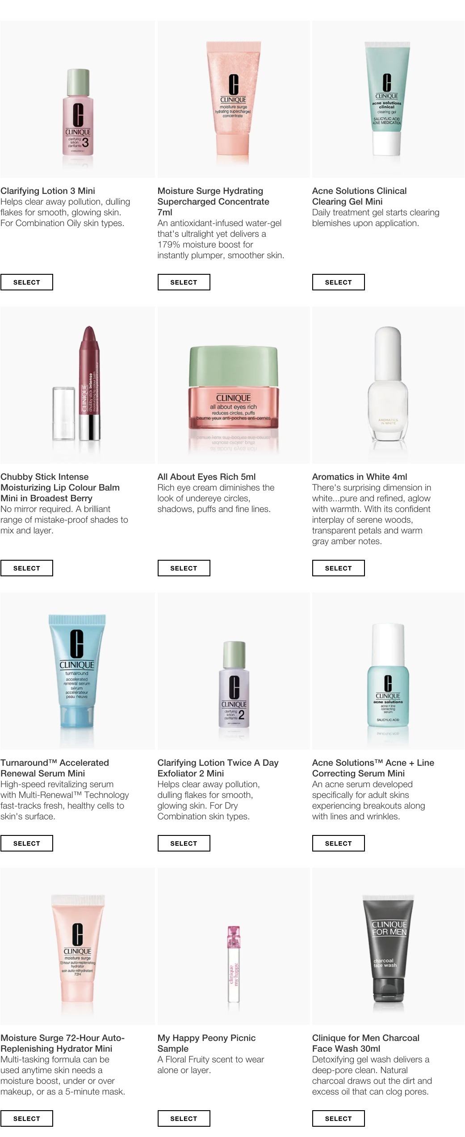Open the Aromatics in White bottle image

point(388,385)
